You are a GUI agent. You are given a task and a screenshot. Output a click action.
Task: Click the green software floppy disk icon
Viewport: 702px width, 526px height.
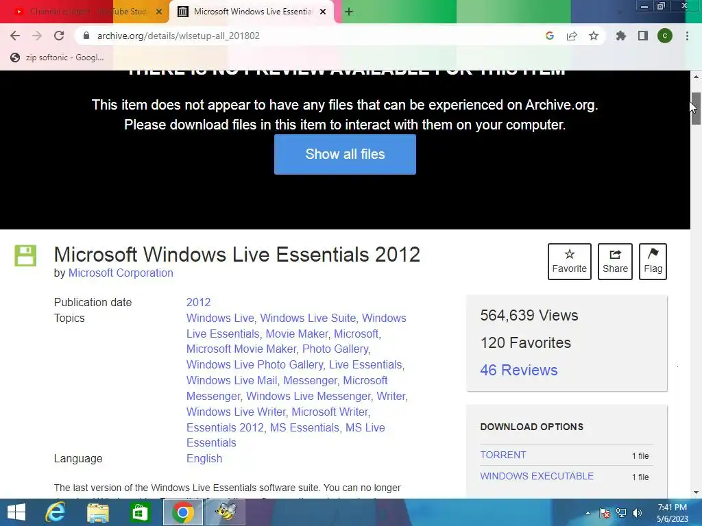point(25,255)
